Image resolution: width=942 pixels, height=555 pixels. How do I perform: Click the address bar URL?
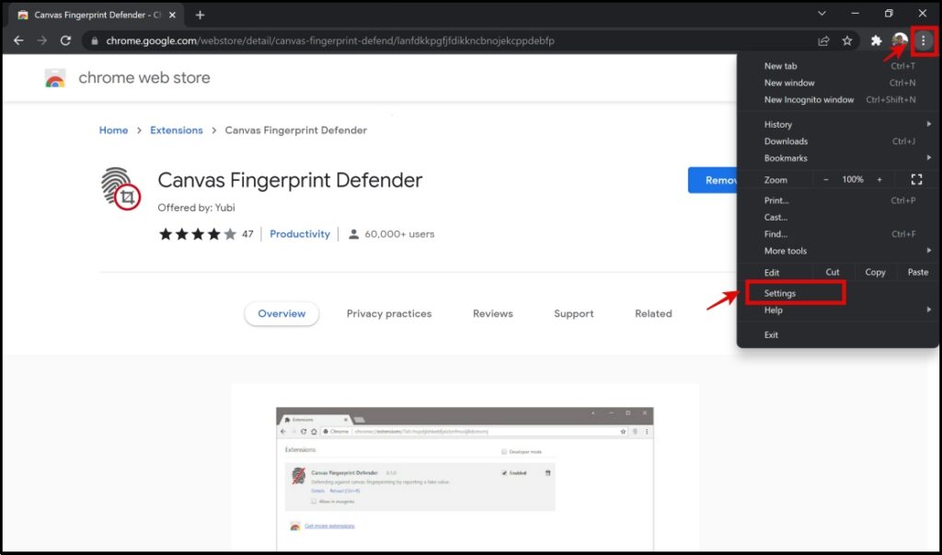(x=330, y=40)
